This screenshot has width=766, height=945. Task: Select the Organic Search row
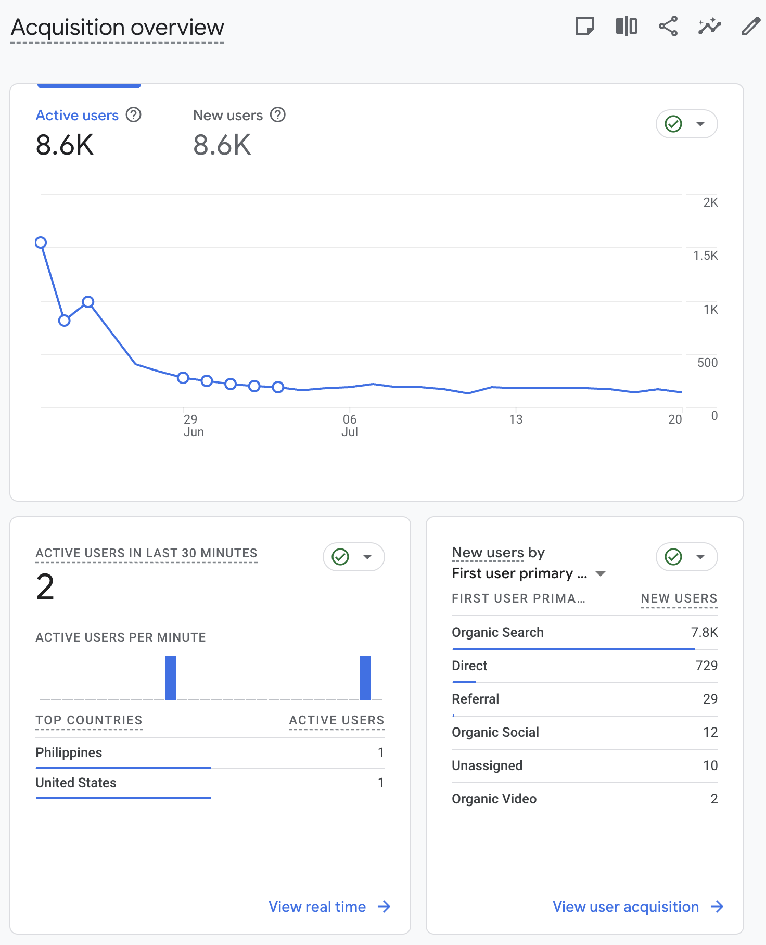[x=497, y=632]
